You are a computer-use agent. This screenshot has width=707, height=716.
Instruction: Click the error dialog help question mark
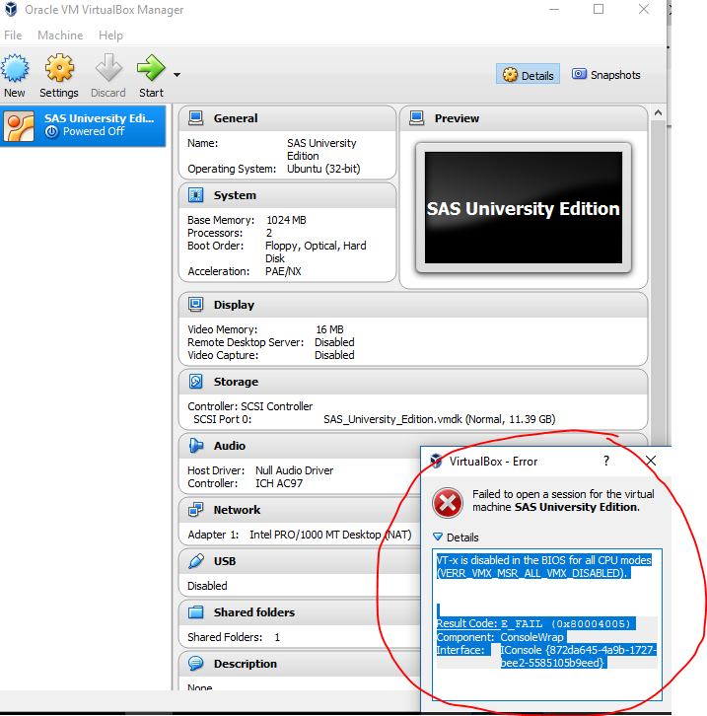[x=606, y=461]
